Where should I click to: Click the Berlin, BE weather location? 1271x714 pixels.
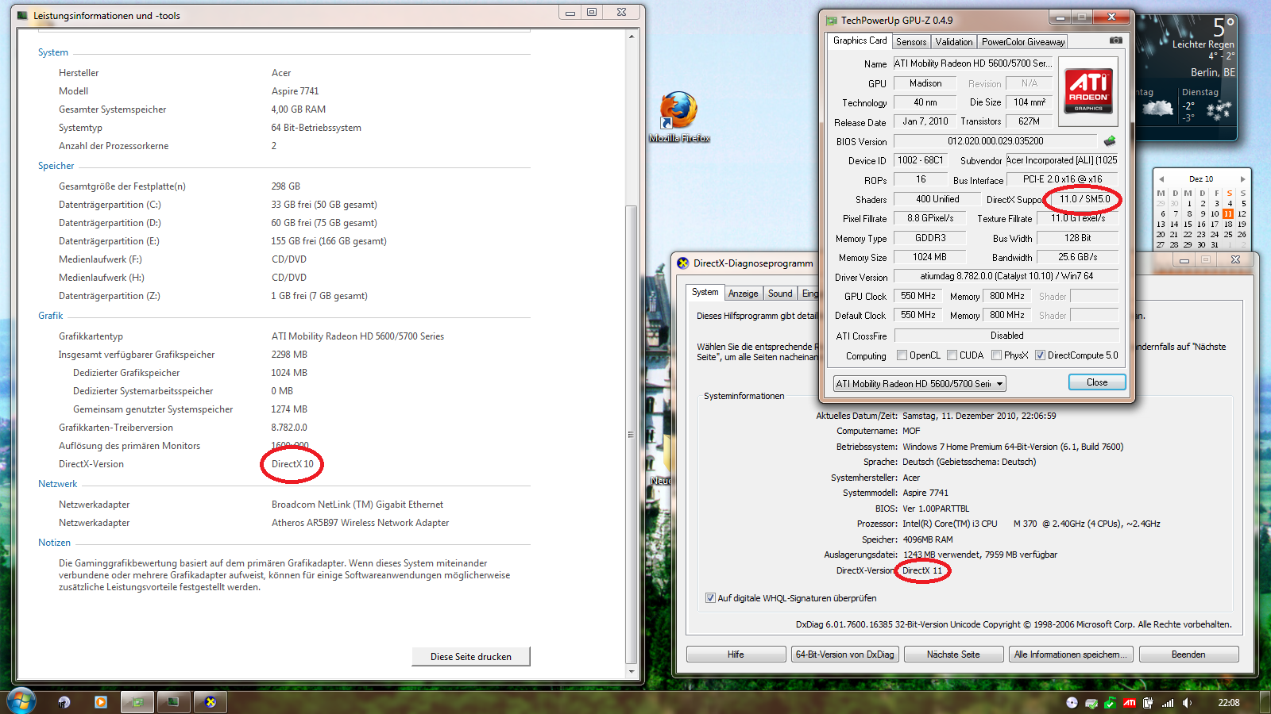click(x=1212, y=72)
